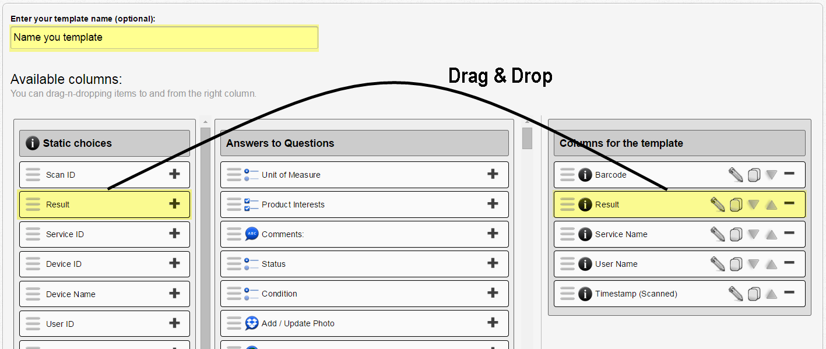
Task: Remove the User Name column with minus
Action: 789,263
